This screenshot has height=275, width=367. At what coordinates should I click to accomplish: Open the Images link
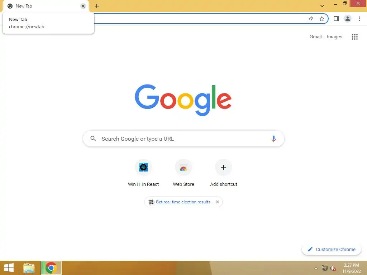click(x=334, y=37)
